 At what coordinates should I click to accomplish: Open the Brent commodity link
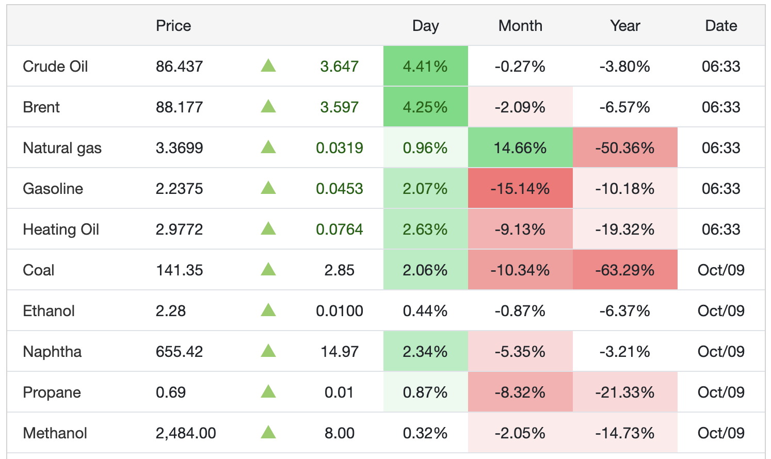(41, 107)
